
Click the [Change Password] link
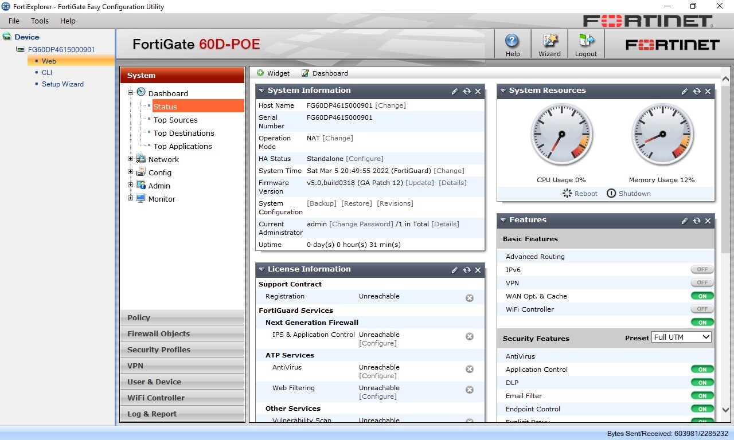pos(361,224)
